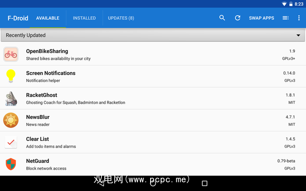
Task: Open the OpenBikeSharing app entry
Action: point(153,54)
